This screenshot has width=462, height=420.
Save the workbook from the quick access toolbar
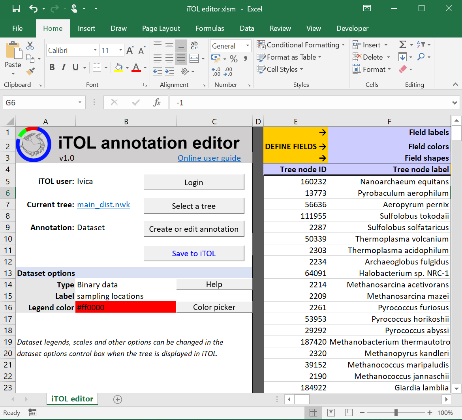click(17, 9)
